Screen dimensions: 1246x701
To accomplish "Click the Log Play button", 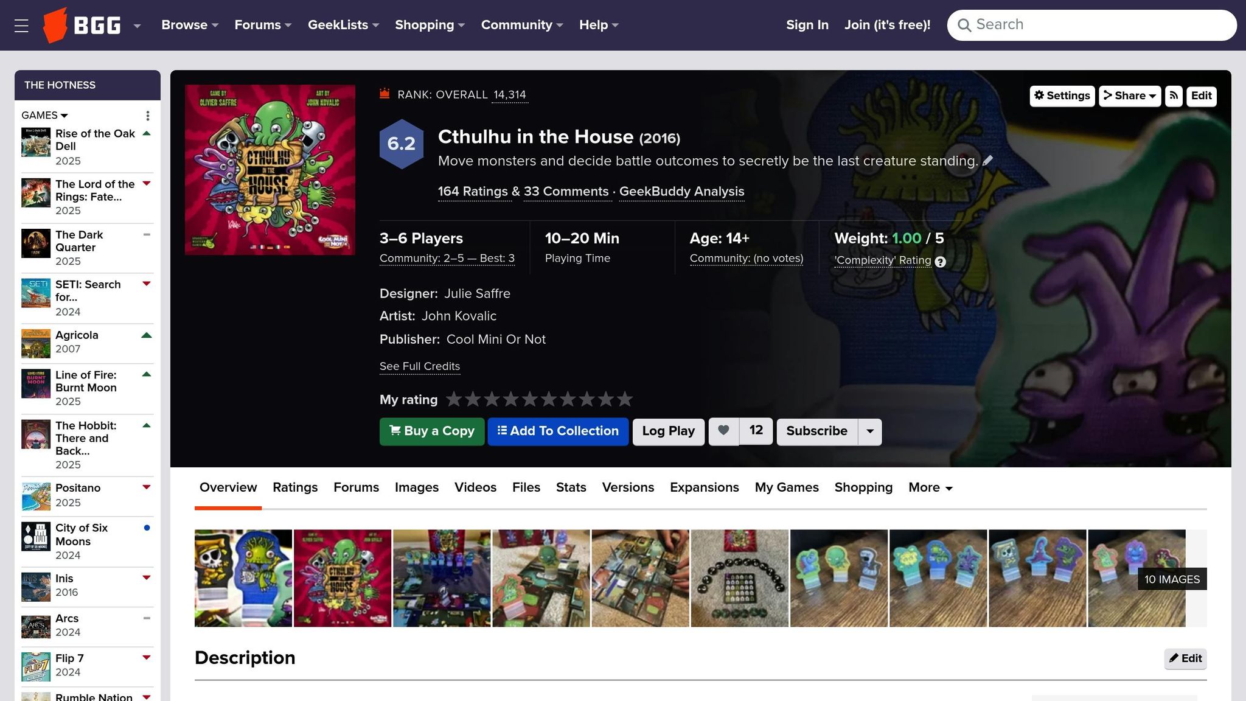I will click(x=669, y=431).
